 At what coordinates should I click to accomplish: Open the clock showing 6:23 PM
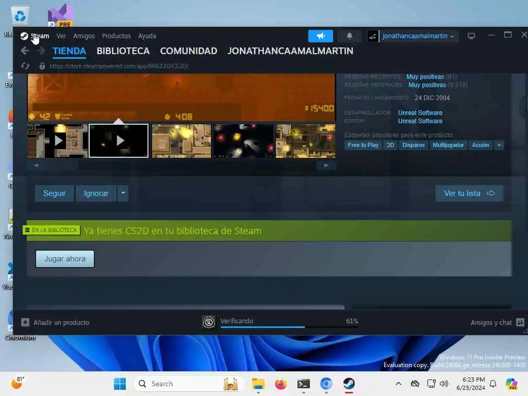[x=471, y=384]
